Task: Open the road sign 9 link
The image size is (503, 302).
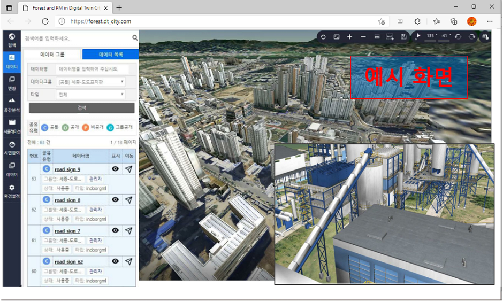Action: [x=67, y=169]
